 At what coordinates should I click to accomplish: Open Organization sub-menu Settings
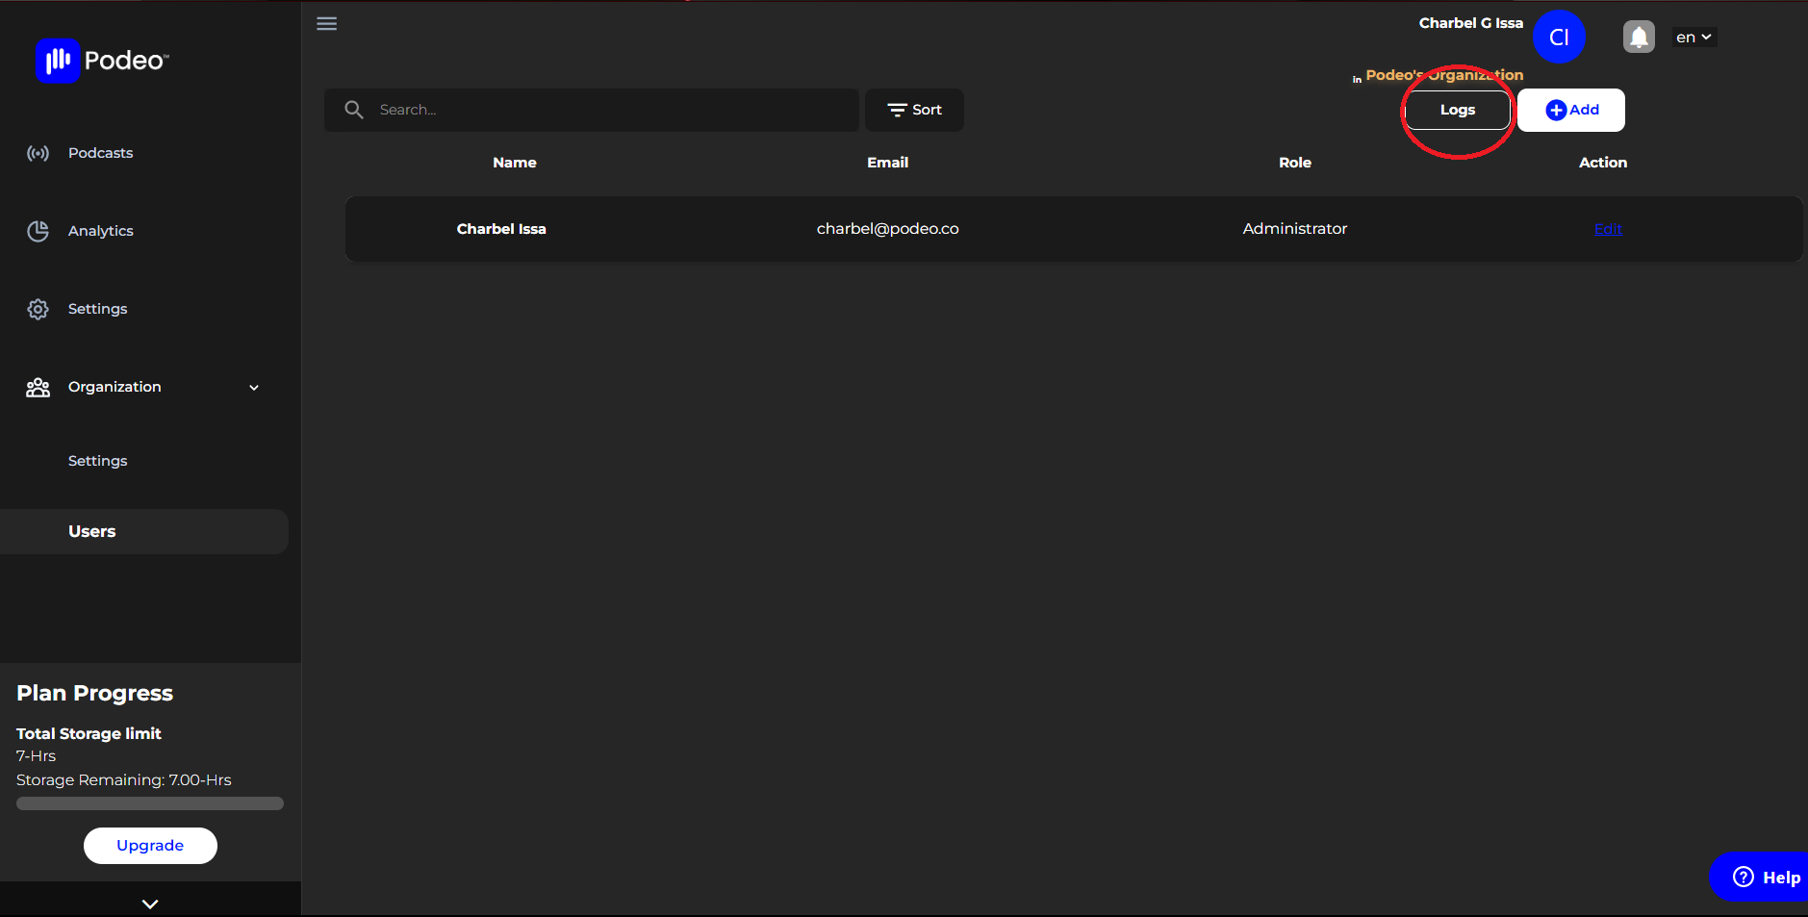tap(97, 461)
